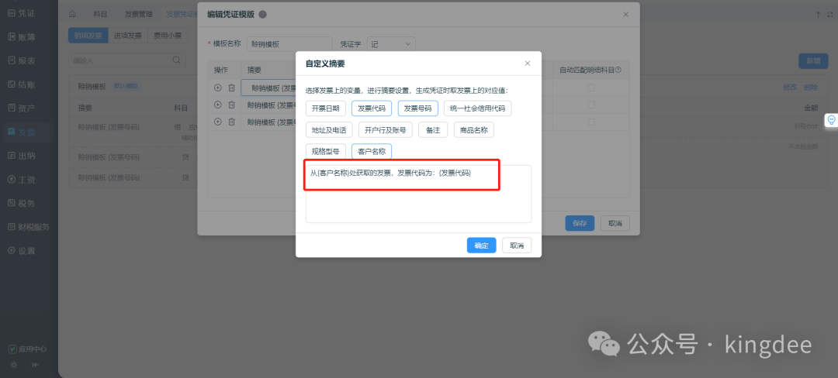Insert the 开票日期 variable tag

pos(325,108)
